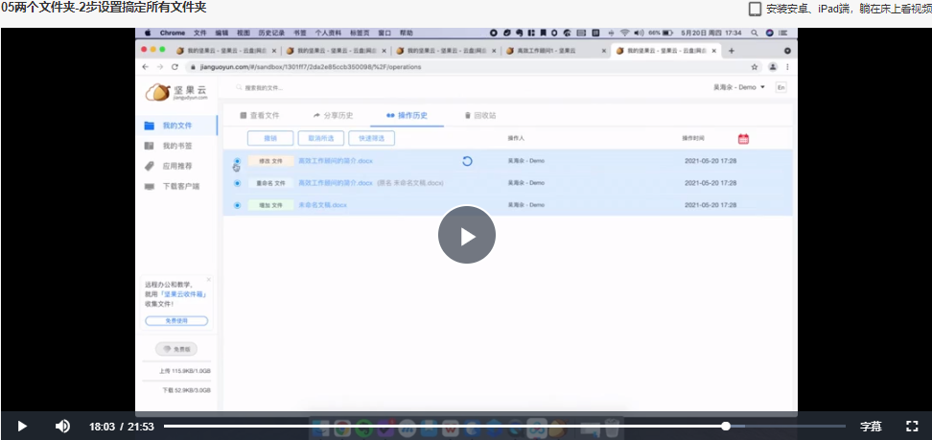Image resolution: width=932 pixels, height=440 pixels.
Task: Click the Jianguoyun acorn logo
Action: 176,92
